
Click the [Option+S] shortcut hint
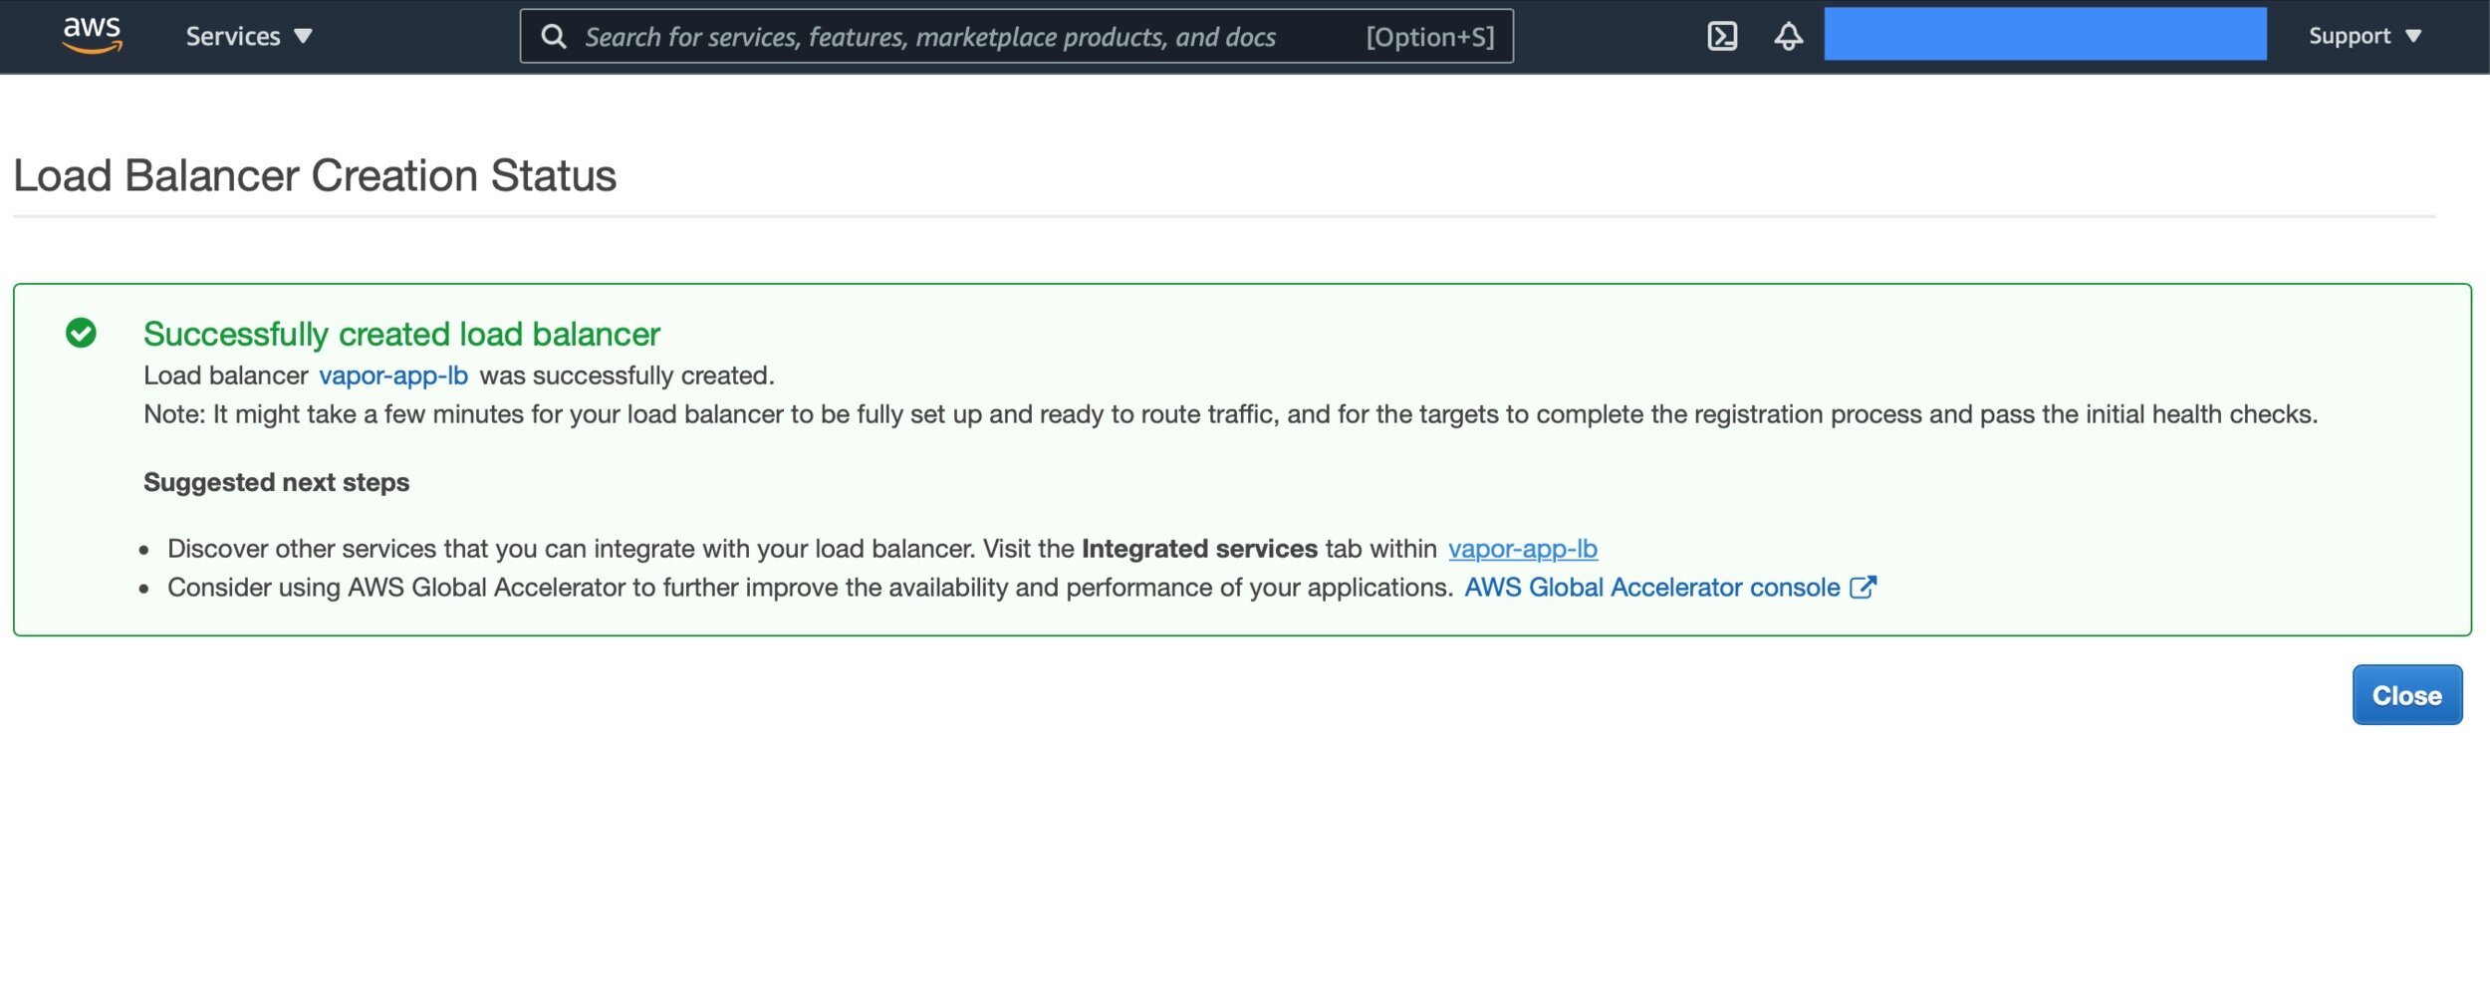[1429, 37]
